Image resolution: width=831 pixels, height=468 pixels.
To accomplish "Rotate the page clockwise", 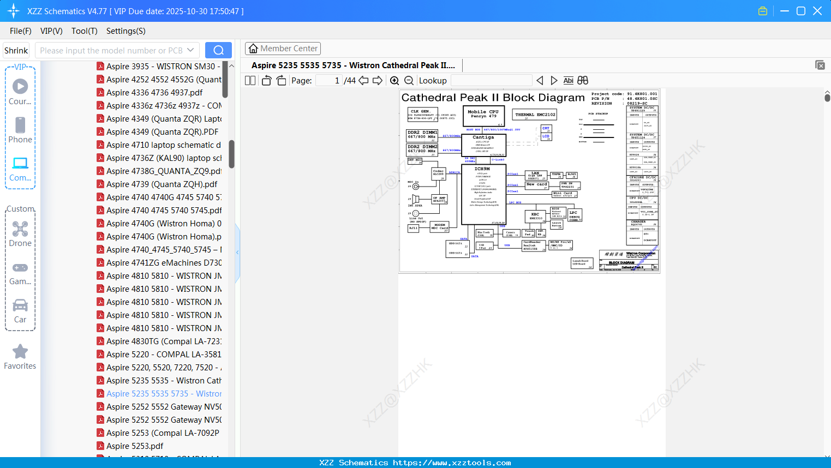I will coord(281,81).
